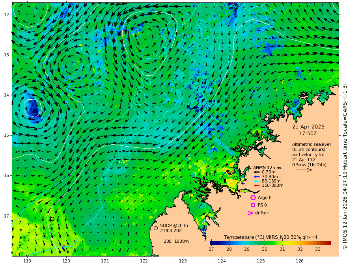The height and width of the screenshot is (268, 347).
Task: Click the black 0-30m ANMN arrow
Action: click(257, 172)
